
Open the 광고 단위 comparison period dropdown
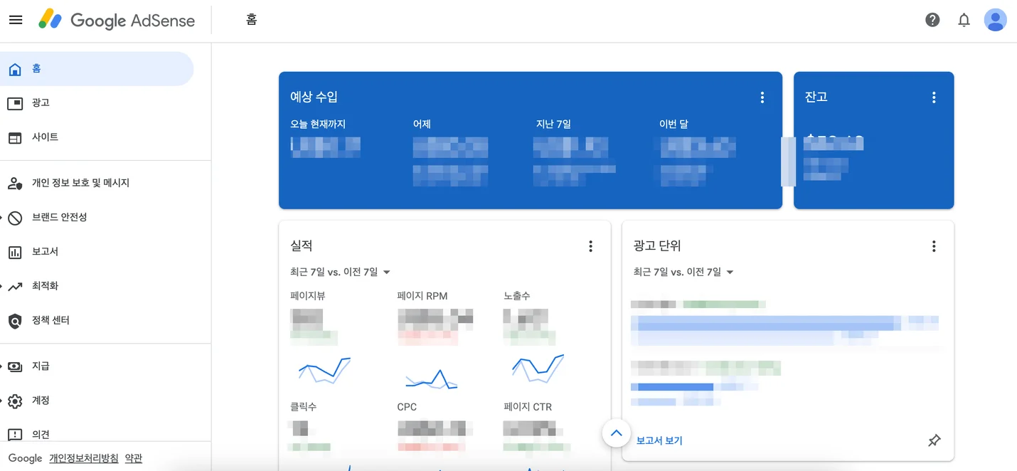(x=683, y=272)
